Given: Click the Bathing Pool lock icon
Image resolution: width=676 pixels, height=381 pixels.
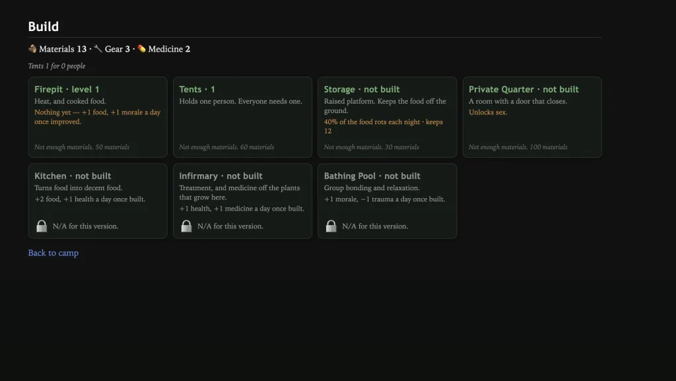Looking at the screenshot, I should click(331, 226).
